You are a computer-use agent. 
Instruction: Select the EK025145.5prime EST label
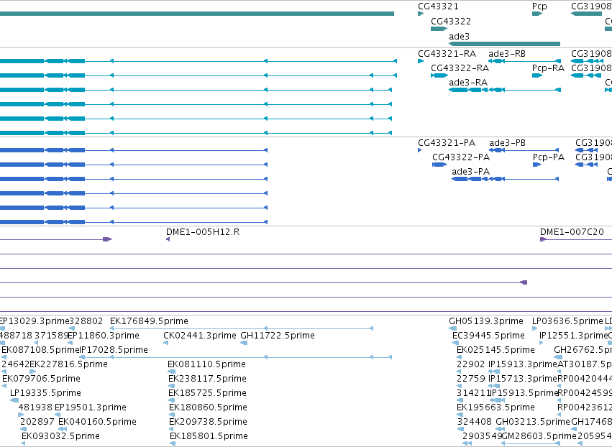(495, 350)
